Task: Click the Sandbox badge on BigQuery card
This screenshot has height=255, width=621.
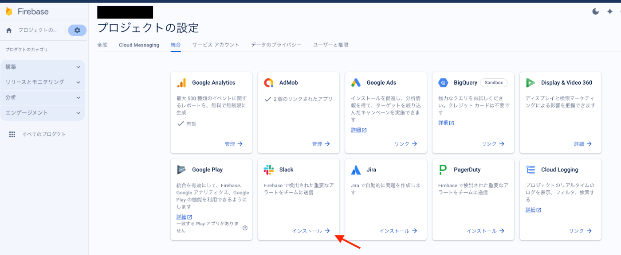Action: point(494,83)
